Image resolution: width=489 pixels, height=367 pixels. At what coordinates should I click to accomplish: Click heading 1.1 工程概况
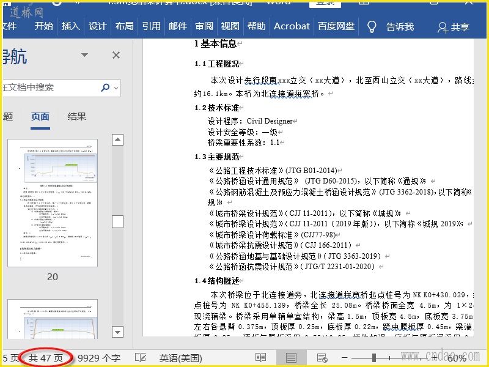217,64
